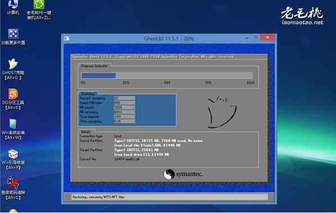The image size is (336, 213).
Task: Close the Ghost32 window
Action: coord(267,37)
